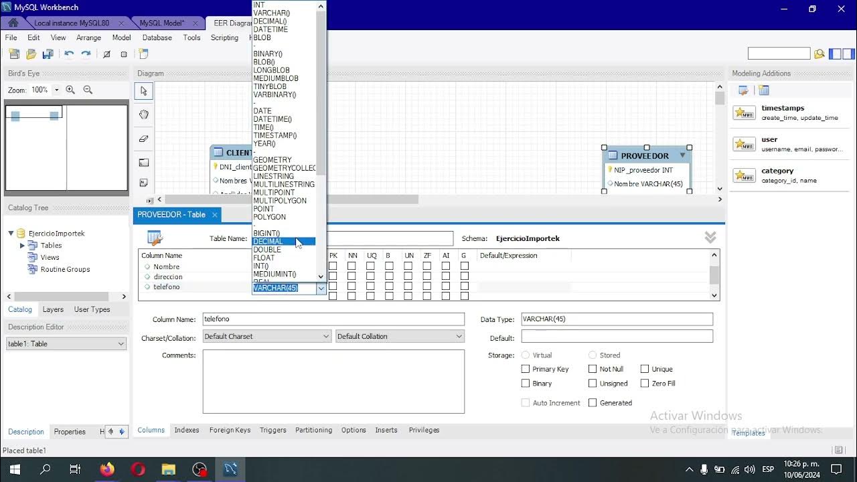Zoom in on Bird's Eye view
The width and height of the screenshot is (857, 482).
[x=70, y=90]
